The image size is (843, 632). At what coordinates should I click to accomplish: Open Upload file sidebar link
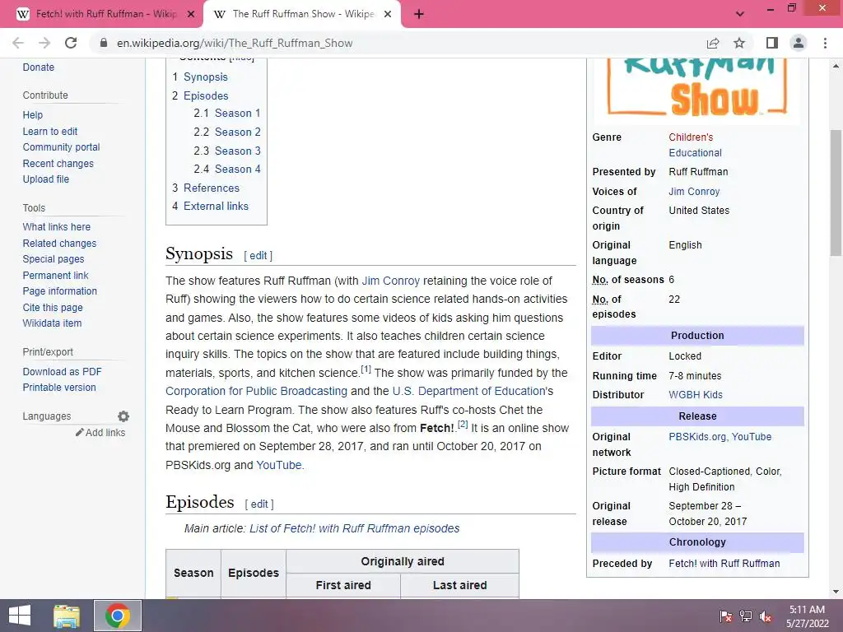46,179
